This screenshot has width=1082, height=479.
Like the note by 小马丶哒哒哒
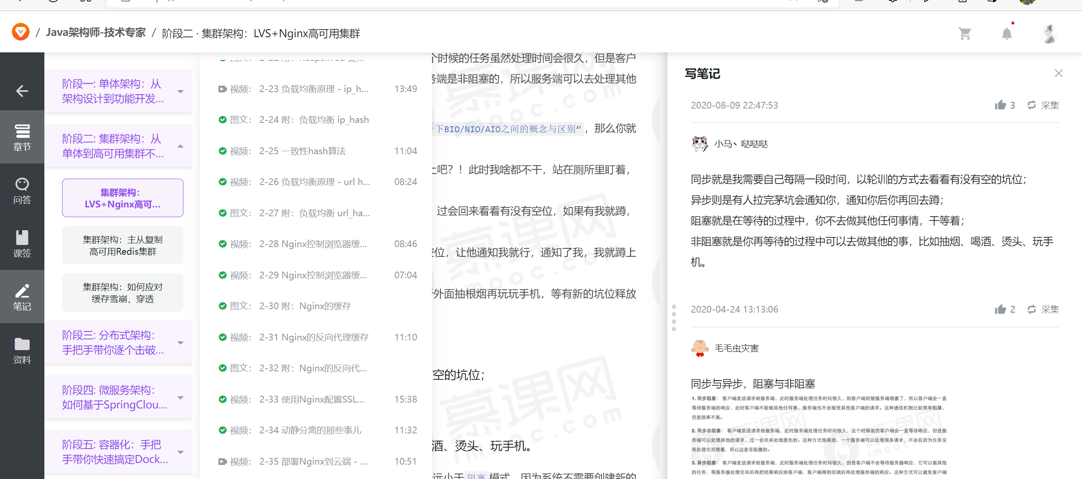[x=1001, y=105]
